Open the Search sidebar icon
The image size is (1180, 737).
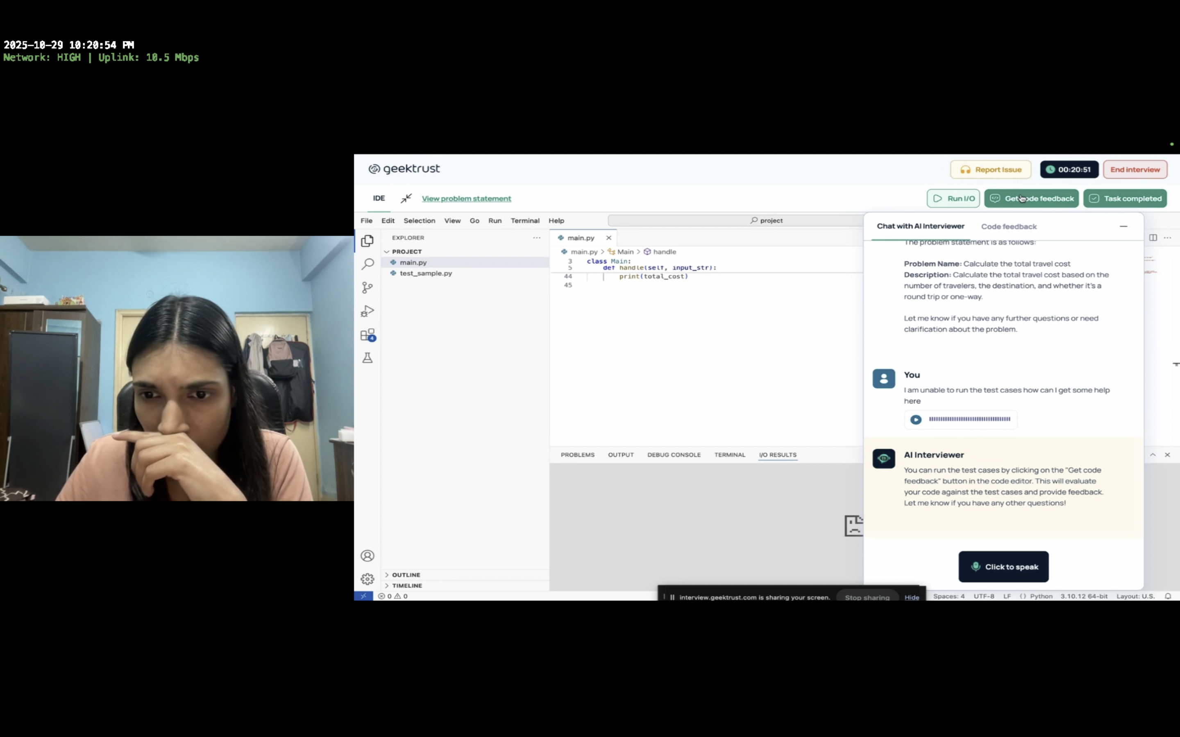pyautogui.click(x=368, y=264)
